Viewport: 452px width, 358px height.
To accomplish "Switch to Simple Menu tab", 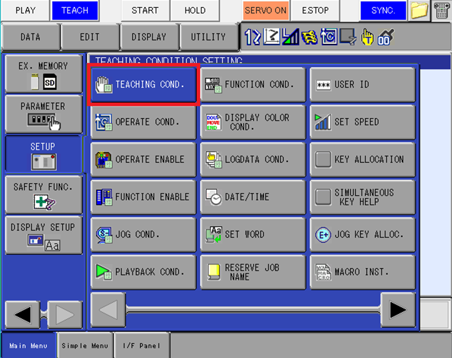I will click(85, 346).
